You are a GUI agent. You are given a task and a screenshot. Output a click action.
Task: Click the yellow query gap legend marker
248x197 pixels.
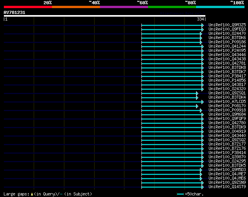click(32, 194)
